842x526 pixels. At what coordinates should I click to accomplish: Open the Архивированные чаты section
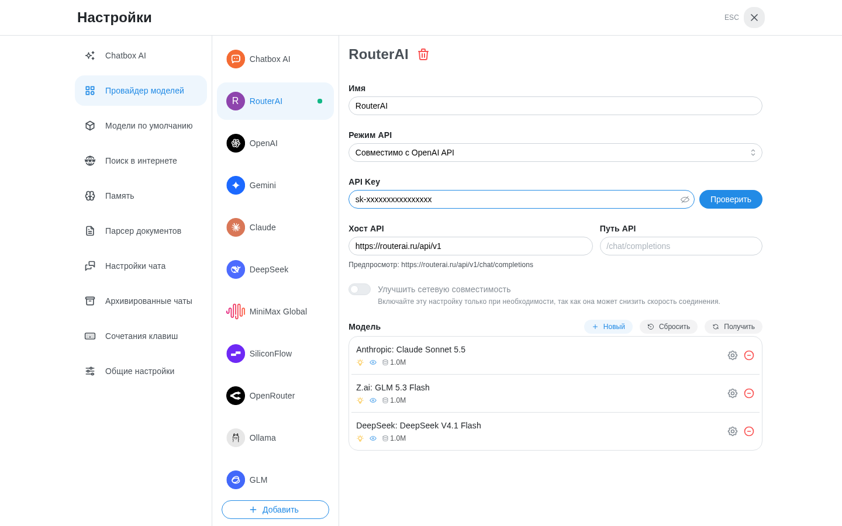(141, 301)
